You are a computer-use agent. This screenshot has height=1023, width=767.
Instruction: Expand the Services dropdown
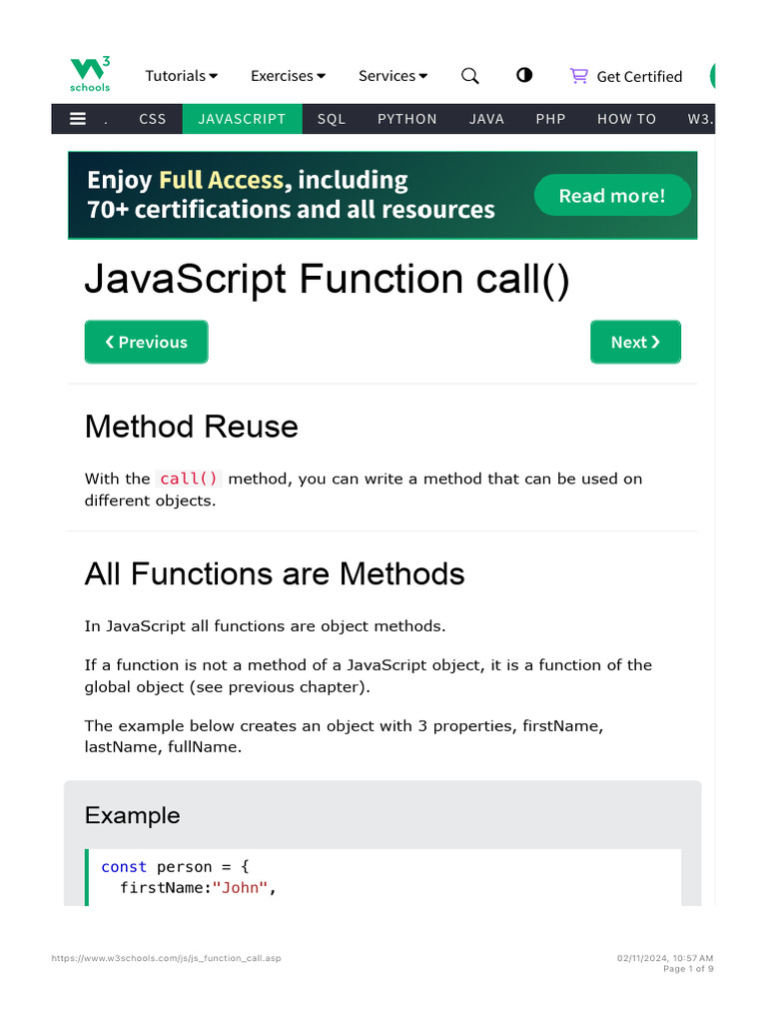click(392, 76)
